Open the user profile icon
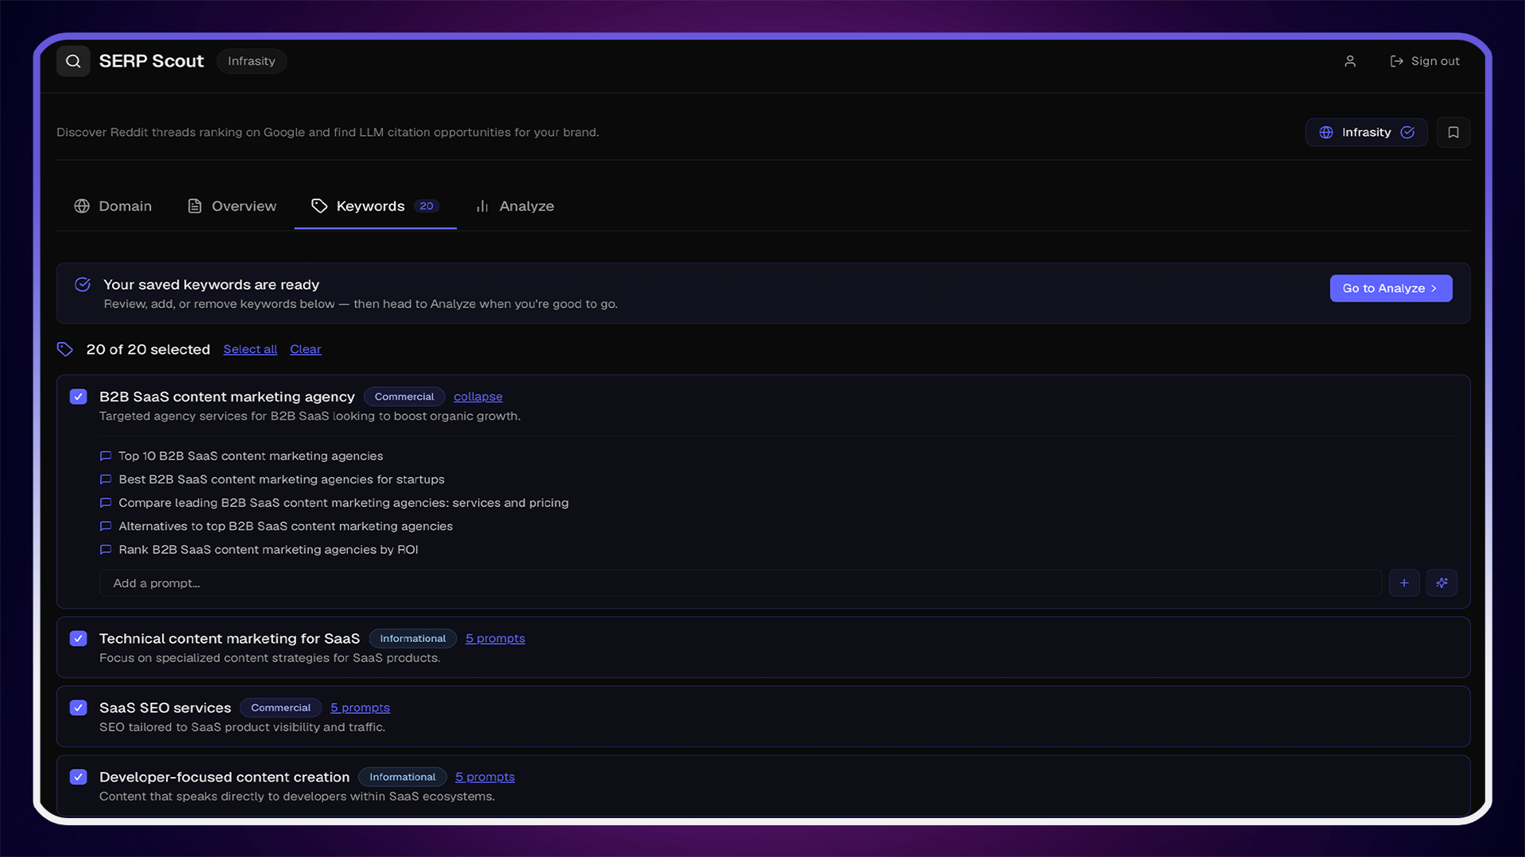The width and height of the screenshot is (1525, 857). click(1349, 61)
